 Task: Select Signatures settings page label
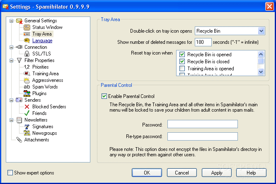pyautogui.click(x=43, y=127)
